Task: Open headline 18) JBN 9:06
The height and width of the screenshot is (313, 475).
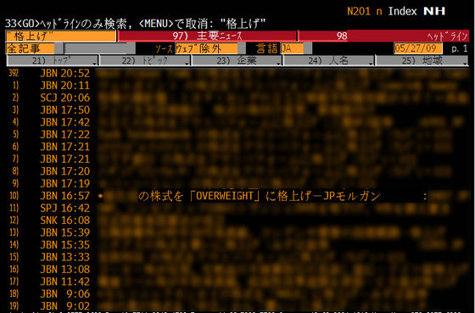Action: point(237,293)
